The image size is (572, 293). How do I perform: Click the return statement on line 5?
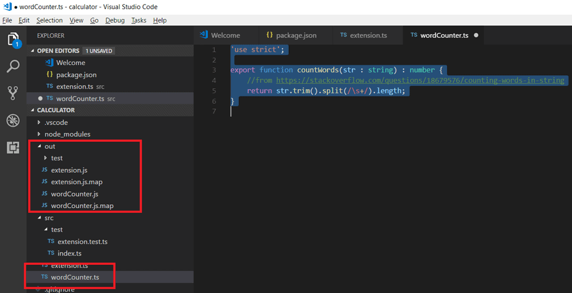click(326, 90)
